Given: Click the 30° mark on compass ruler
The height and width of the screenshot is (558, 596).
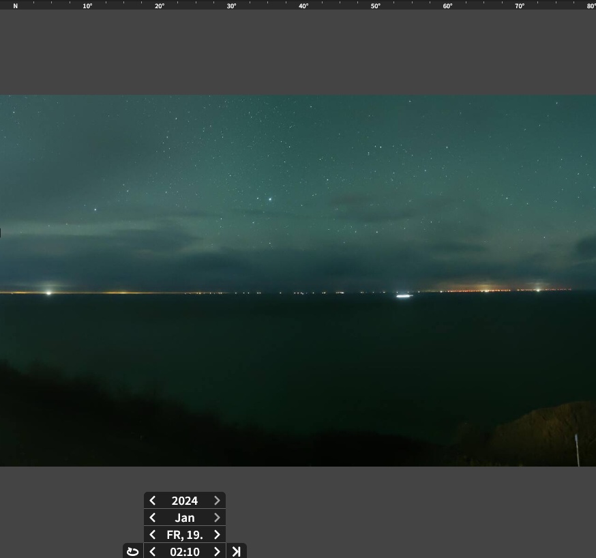Looking at the screenshot, I should point(231,6).
